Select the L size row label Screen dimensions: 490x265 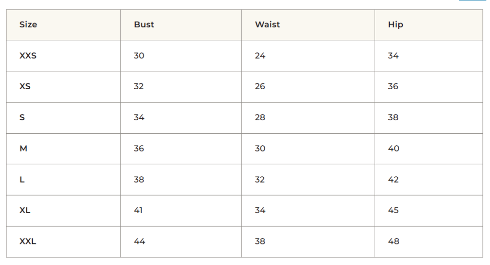click(x=22, y=180)
